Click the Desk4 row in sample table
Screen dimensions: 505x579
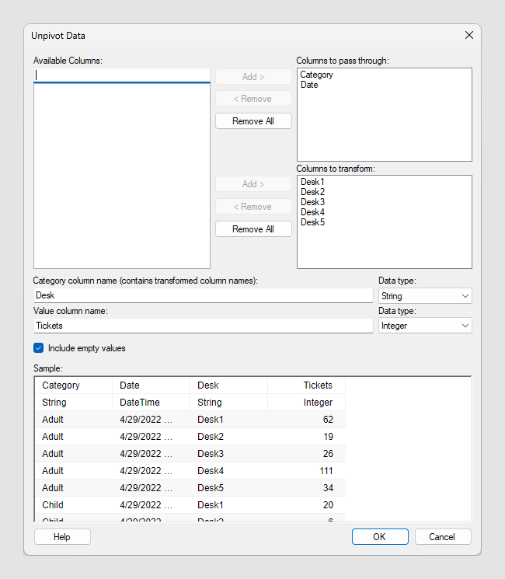point(190,471)
